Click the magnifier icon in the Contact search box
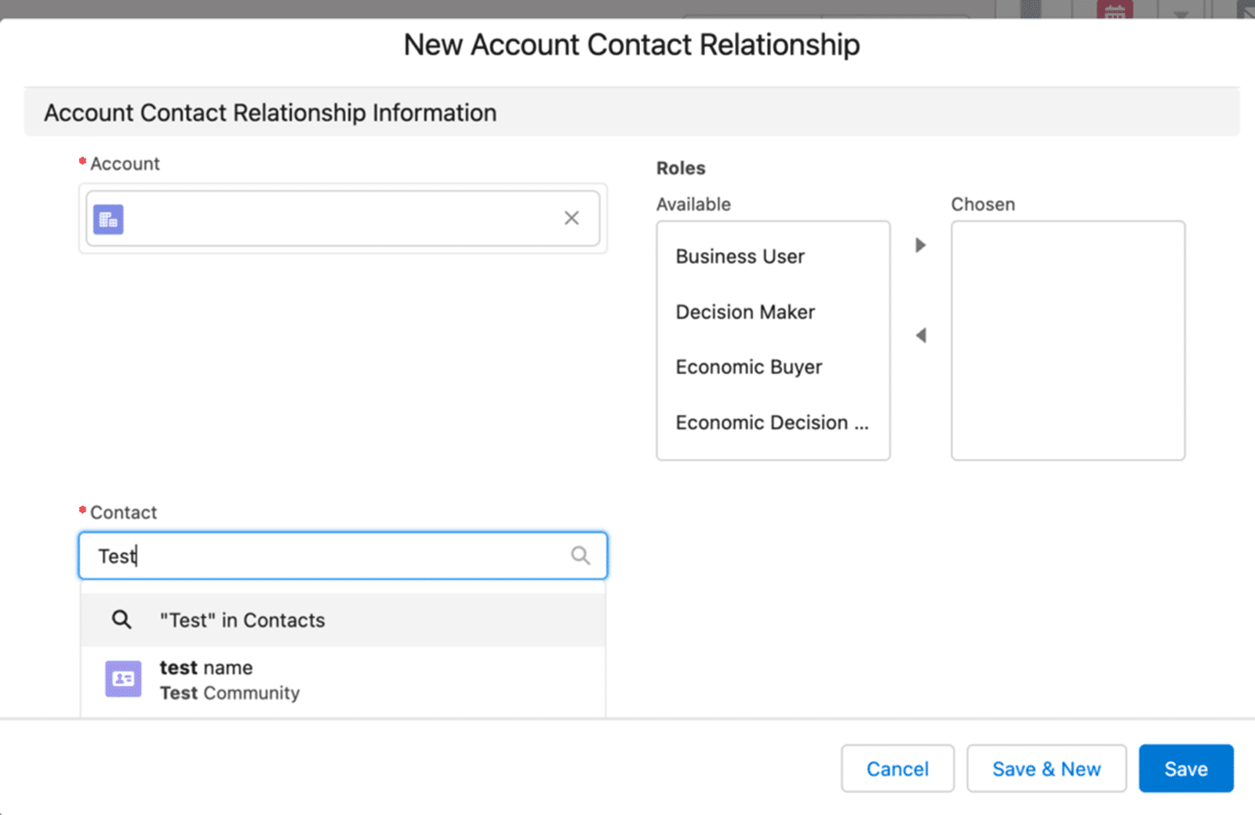Viewport: 1255px width, 815px height. tap(580, 555)
